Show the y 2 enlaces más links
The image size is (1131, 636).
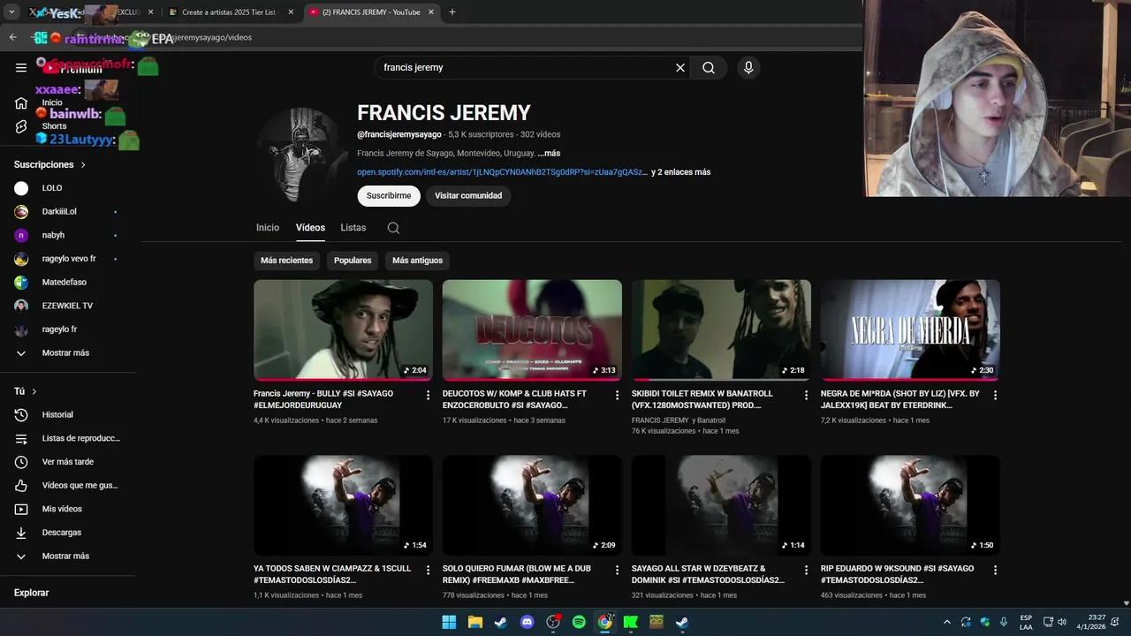pyautogui.click(x=681, y=172)
